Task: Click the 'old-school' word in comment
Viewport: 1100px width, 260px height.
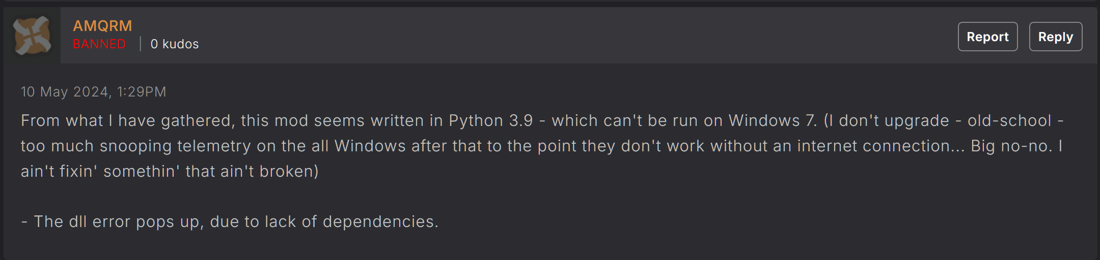Action: click(x=1009, y=121)
